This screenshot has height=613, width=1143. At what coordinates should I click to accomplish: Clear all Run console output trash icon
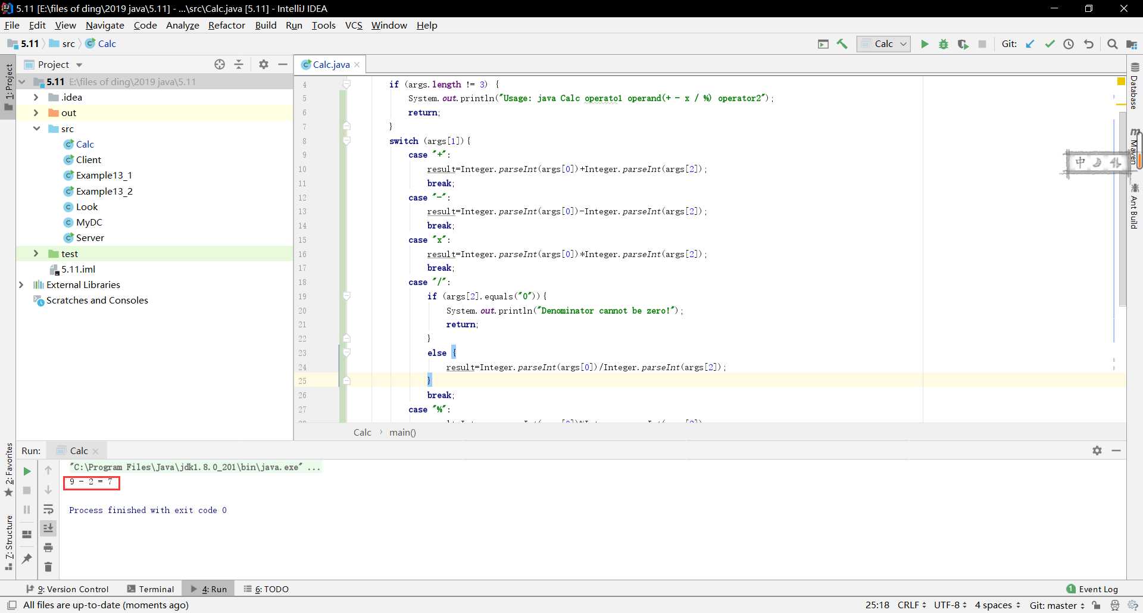[48, 567]
